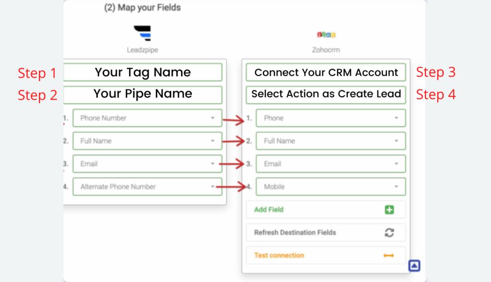Click the Leadzpipe logo icon
The width and height of the screenshot is (491, 282).
(142, 33)
